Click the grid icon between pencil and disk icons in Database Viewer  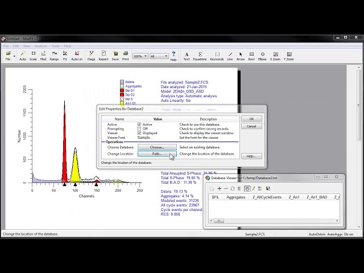[260, 188]
